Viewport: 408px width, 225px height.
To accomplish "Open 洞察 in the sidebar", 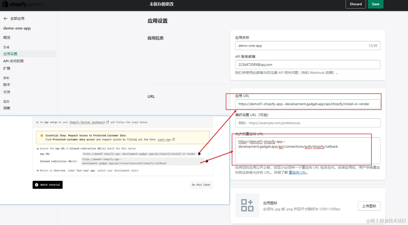I will tap(7, 108).
